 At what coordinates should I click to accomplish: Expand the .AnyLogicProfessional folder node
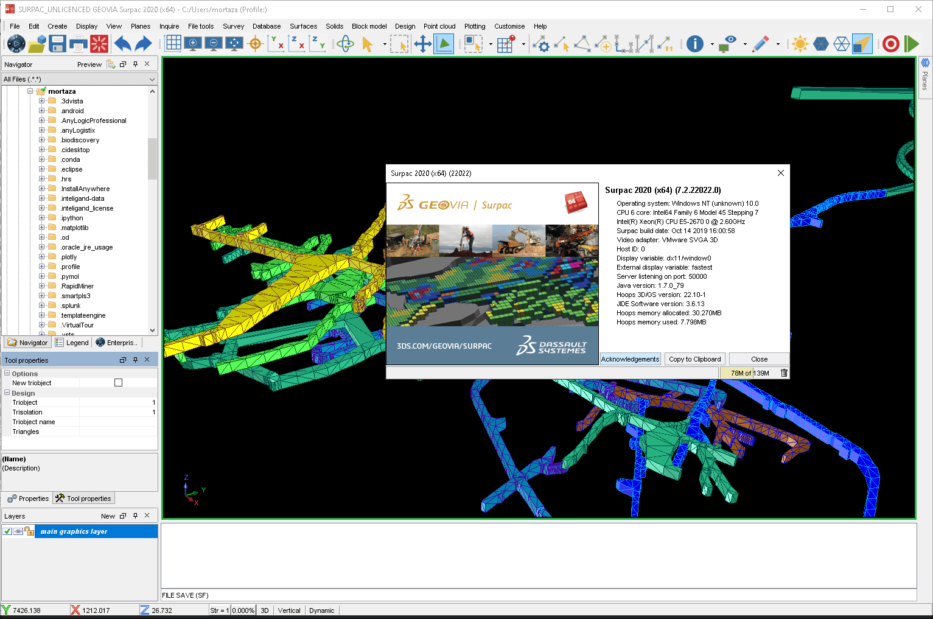pyautogui.click(x=42, y=121)
